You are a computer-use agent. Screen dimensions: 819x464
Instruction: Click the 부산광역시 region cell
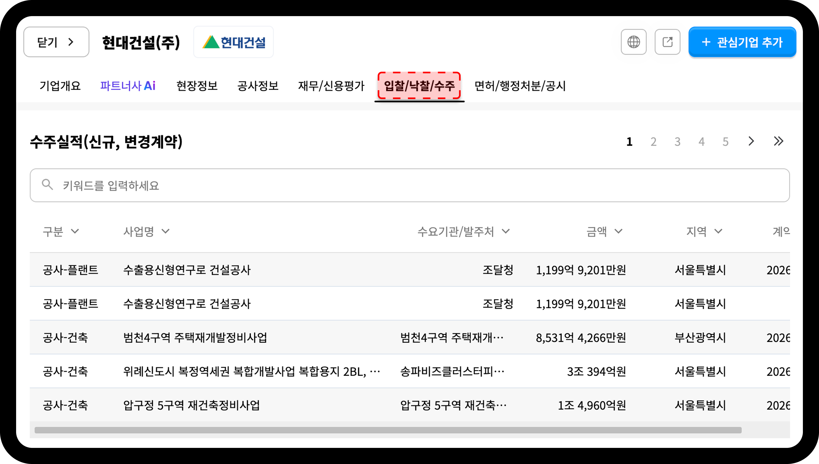click(700, 338)
